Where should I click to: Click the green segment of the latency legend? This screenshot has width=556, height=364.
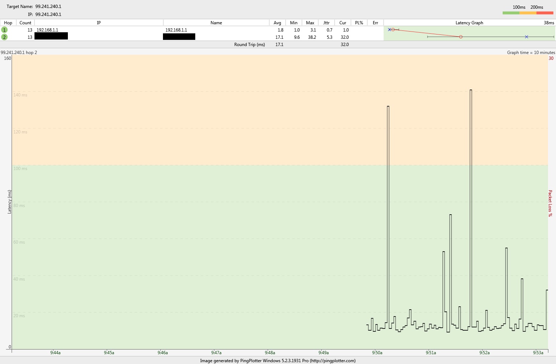click(511, 13)
